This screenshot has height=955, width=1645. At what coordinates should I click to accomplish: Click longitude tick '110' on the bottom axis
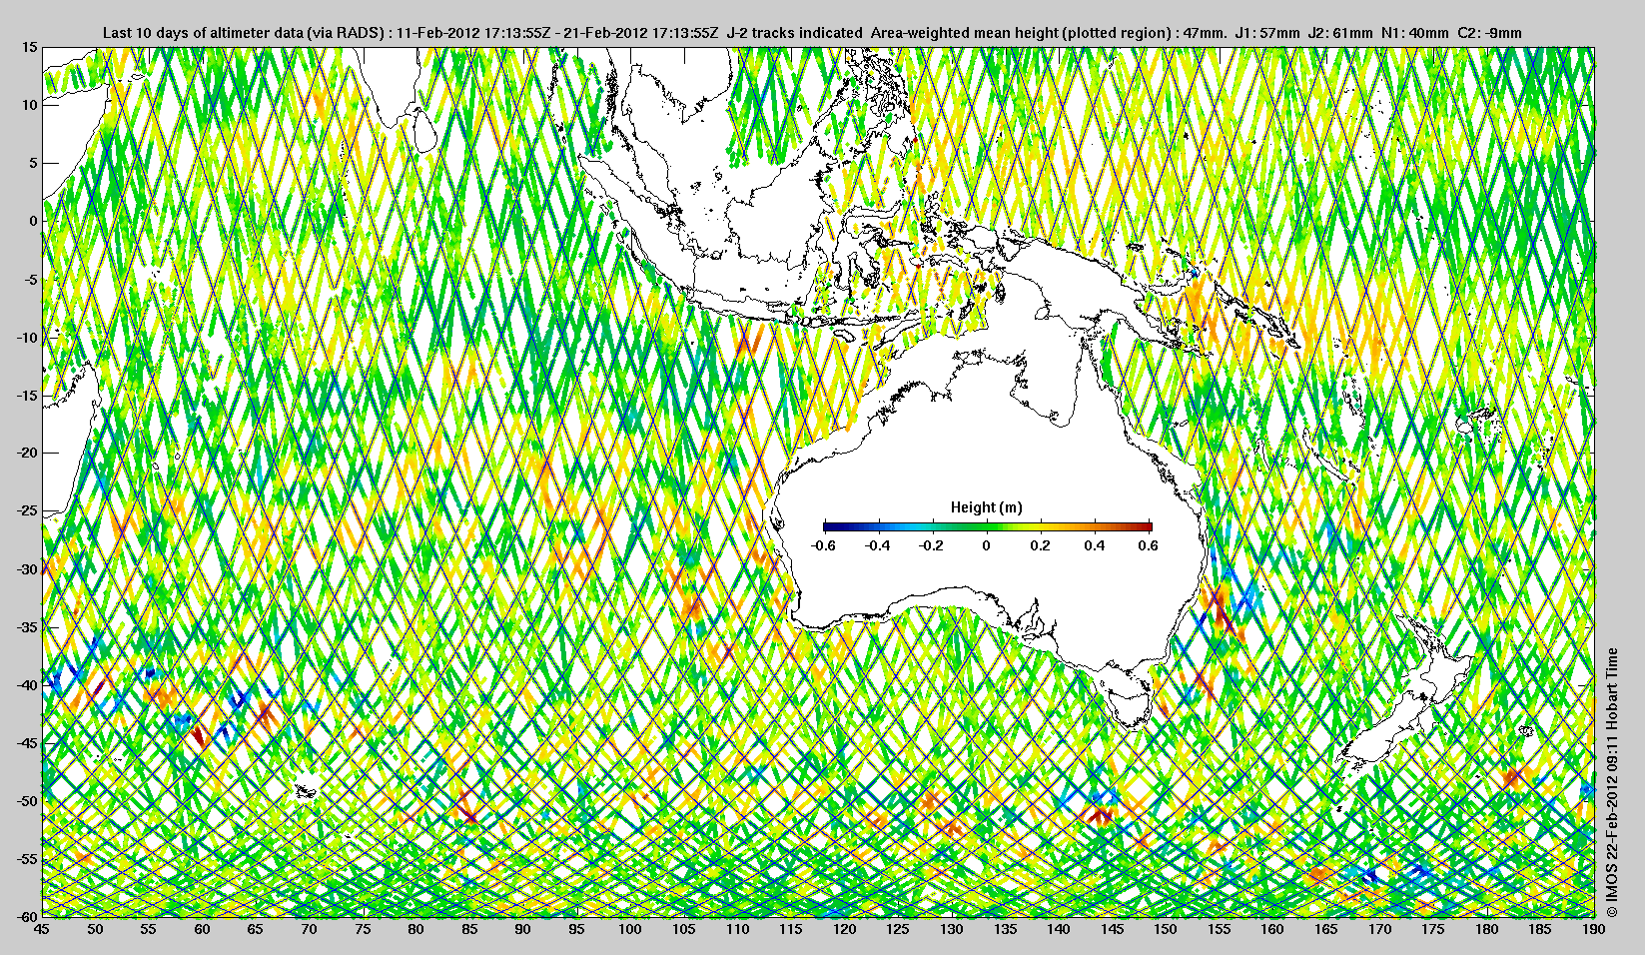(x=737, y=929)
